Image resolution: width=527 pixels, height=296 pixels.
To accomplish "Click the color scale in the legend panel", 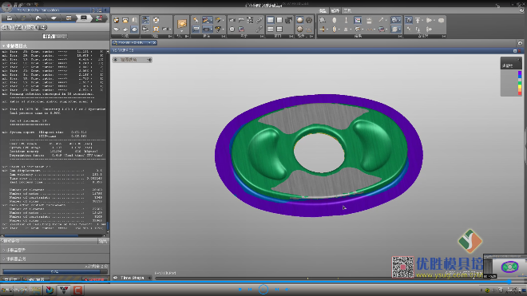I will 520,82.
